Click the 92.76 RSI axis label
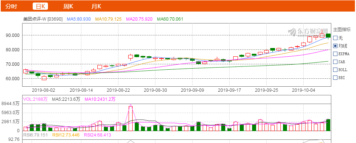This screenshot has height=143, width=356. coord(14,139)
